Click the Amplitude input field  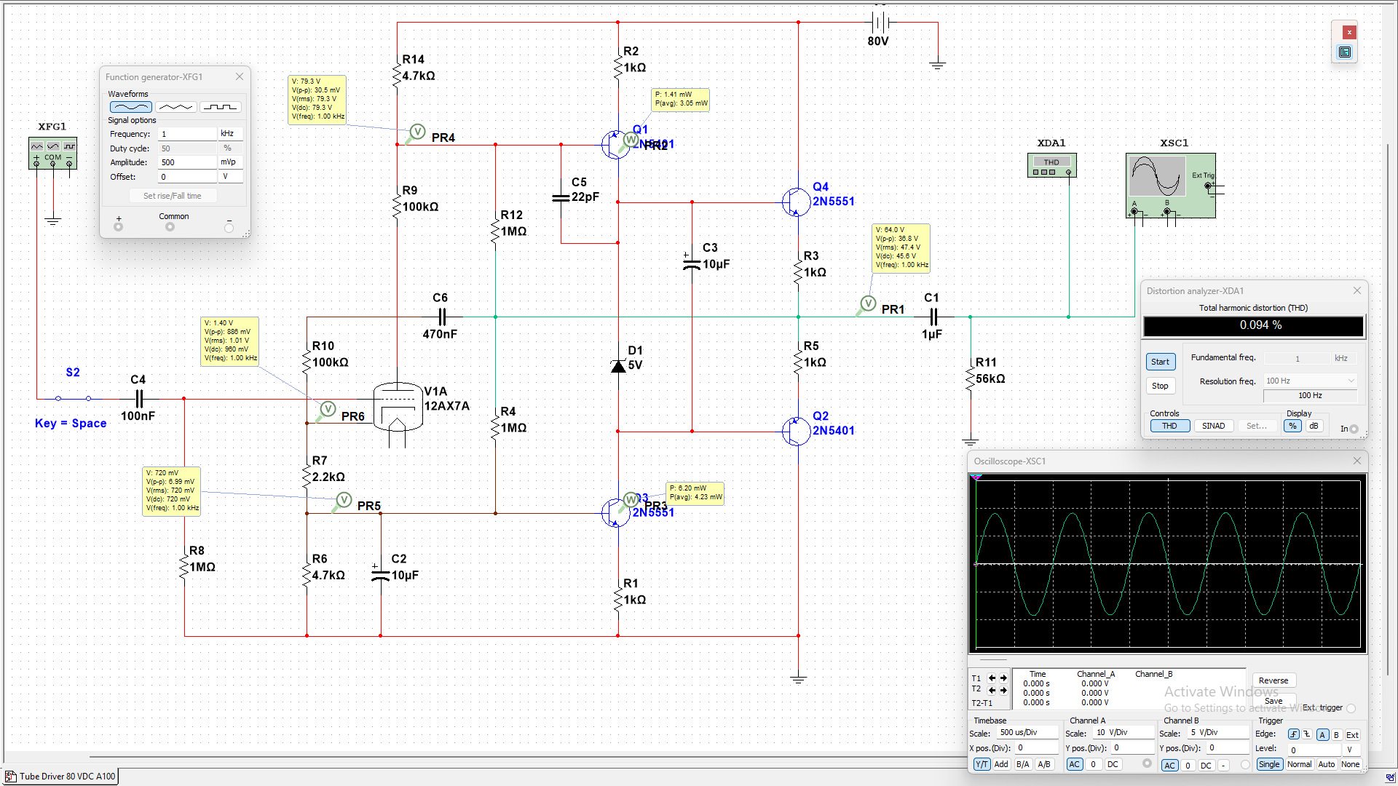(x=187, y=162)
